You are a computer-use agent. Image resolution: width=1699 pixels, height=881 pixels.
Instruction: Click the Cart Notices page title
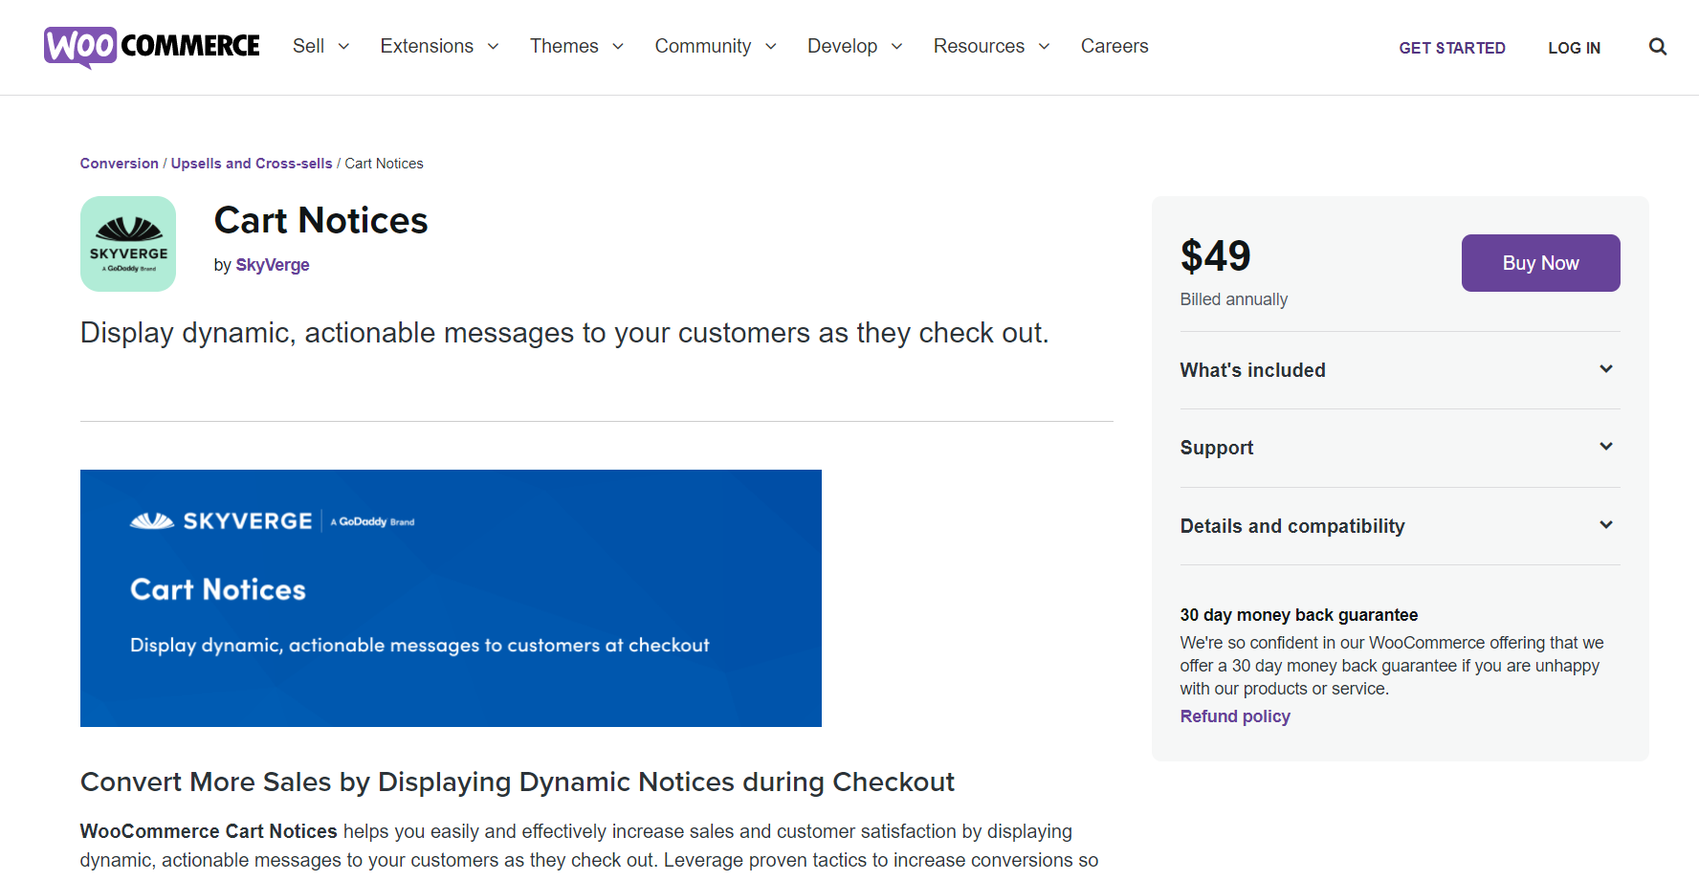pyautogui.click(x=320, y=220)
